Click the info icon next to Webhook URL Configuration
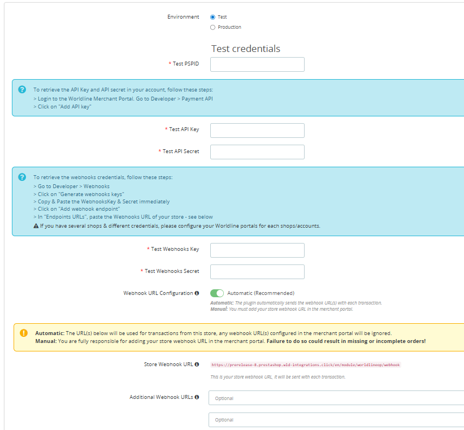The image size is (464, 430). [196, 293]
